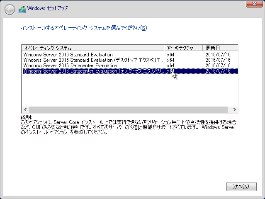Select Windows Server 2016 Standard Evaluation row
Viewport: 265px width, 199px height.
click(130, 55)
